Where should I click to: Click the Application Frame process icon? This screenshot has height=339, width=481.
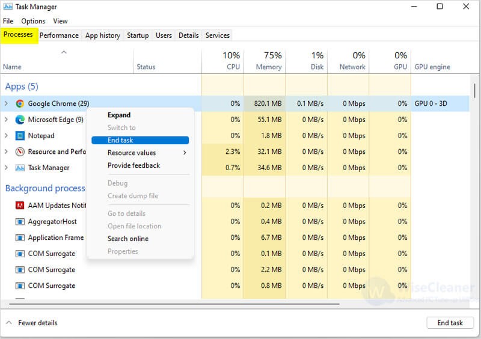(20, 237)
